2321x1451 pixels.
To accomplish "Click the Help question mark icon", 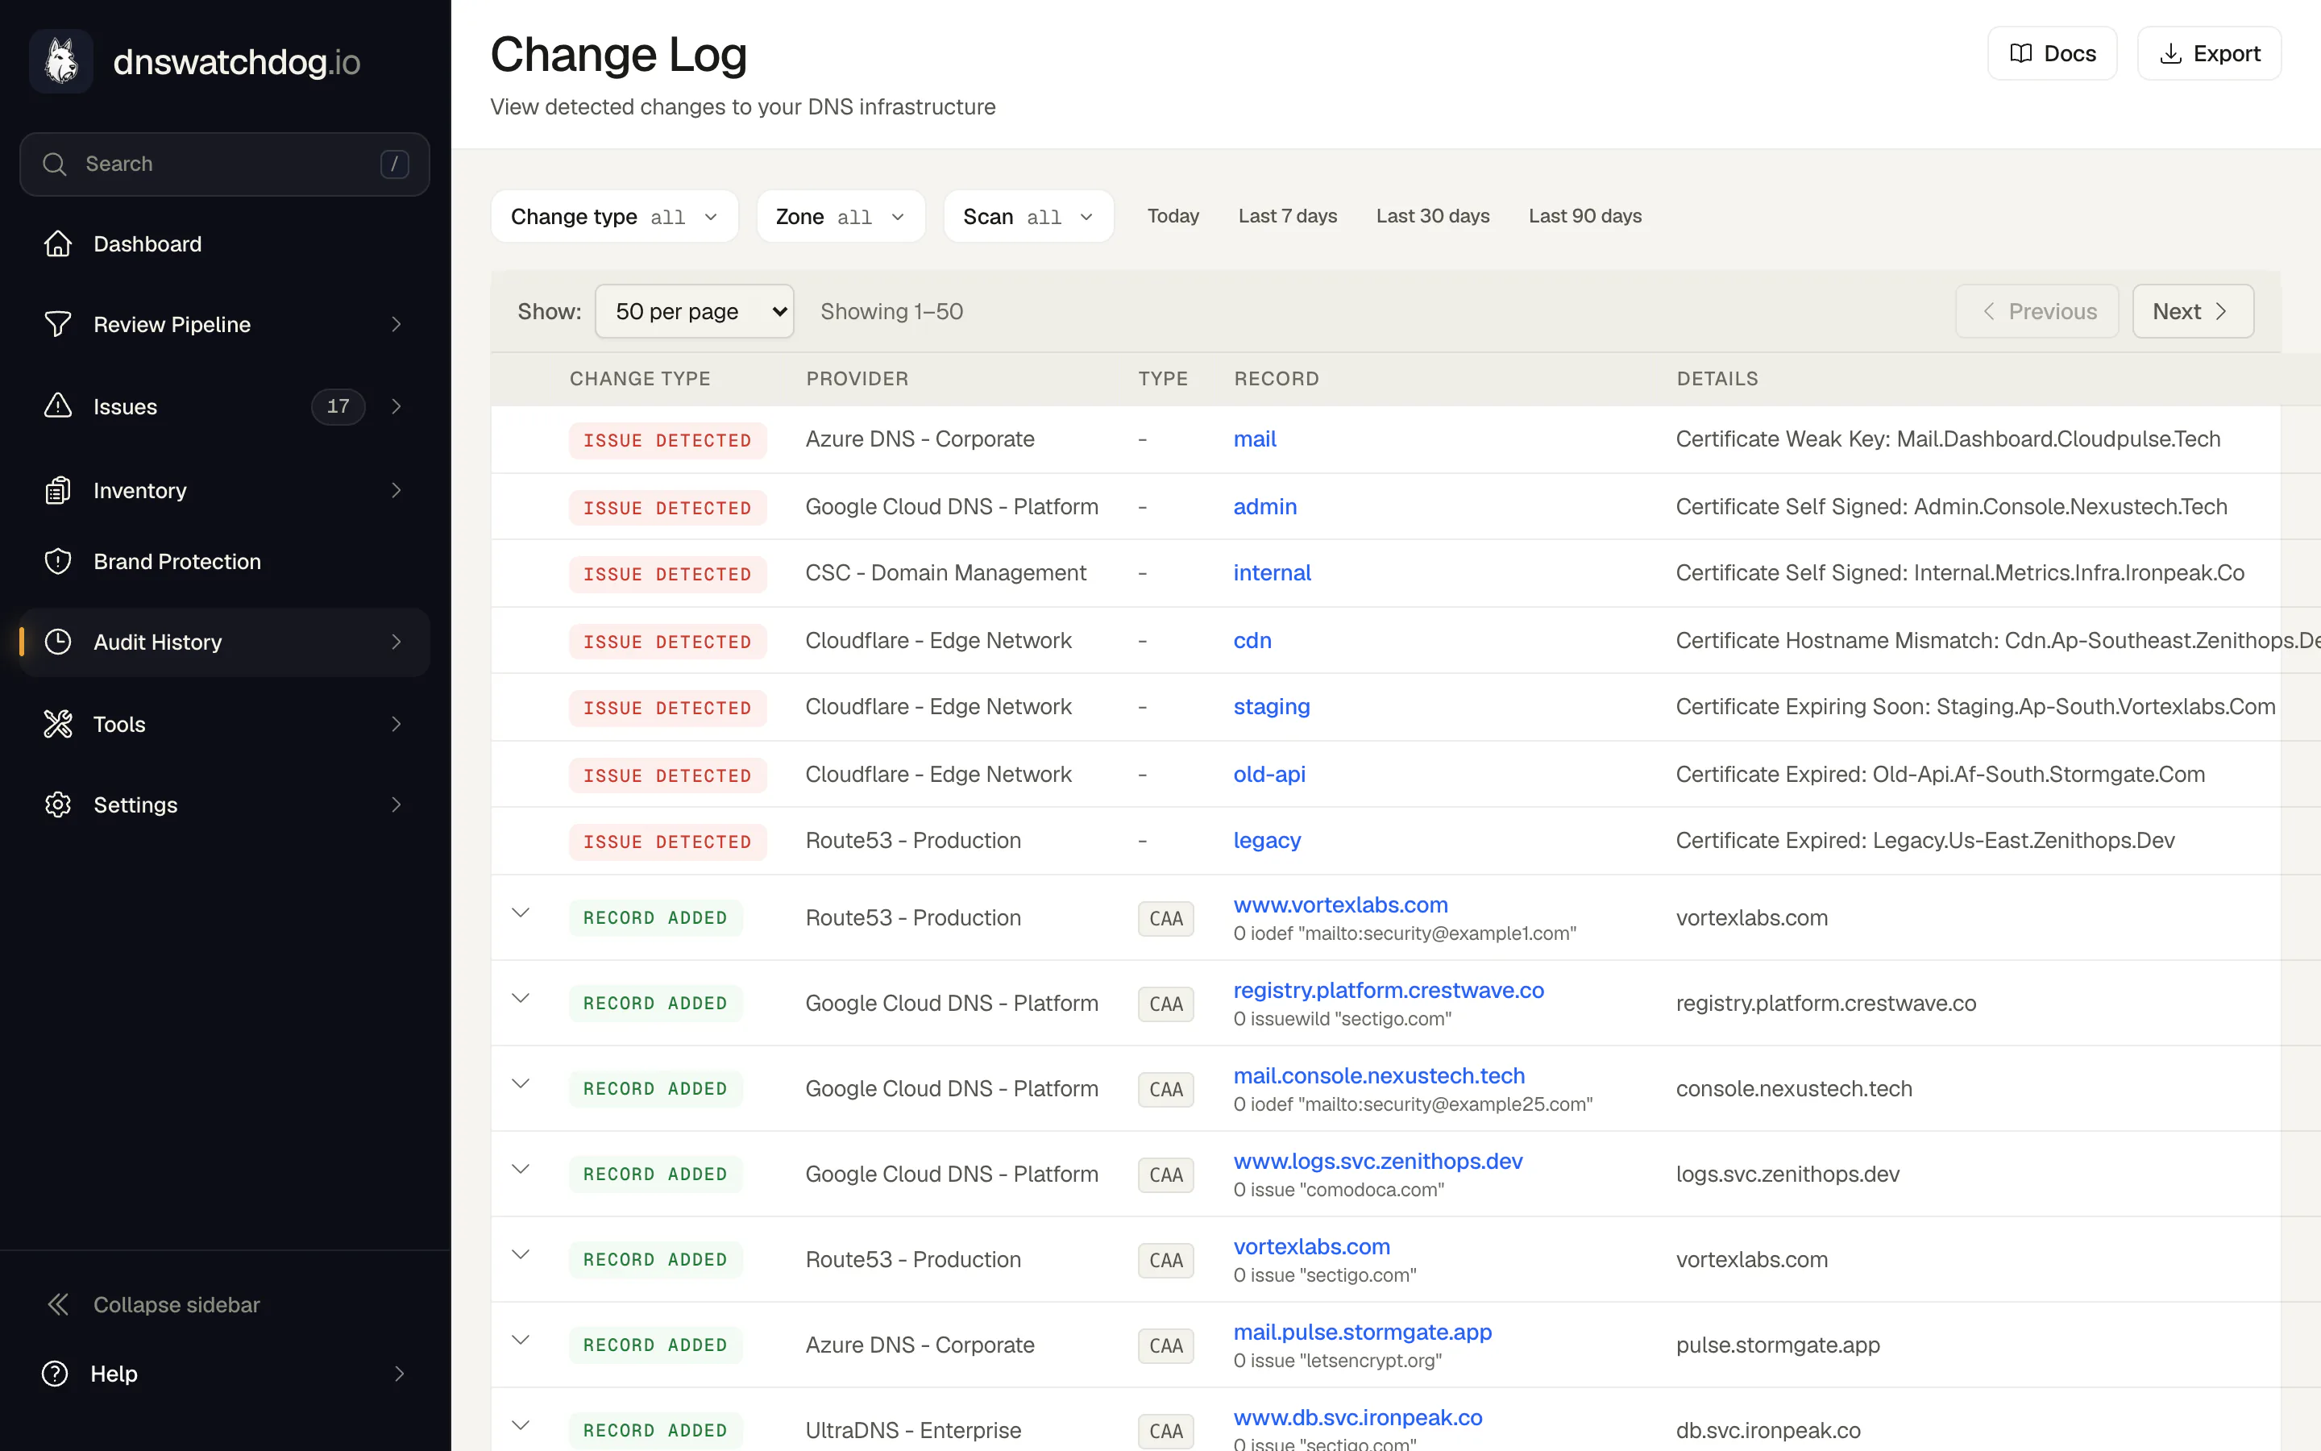I will click(55, 1374).
